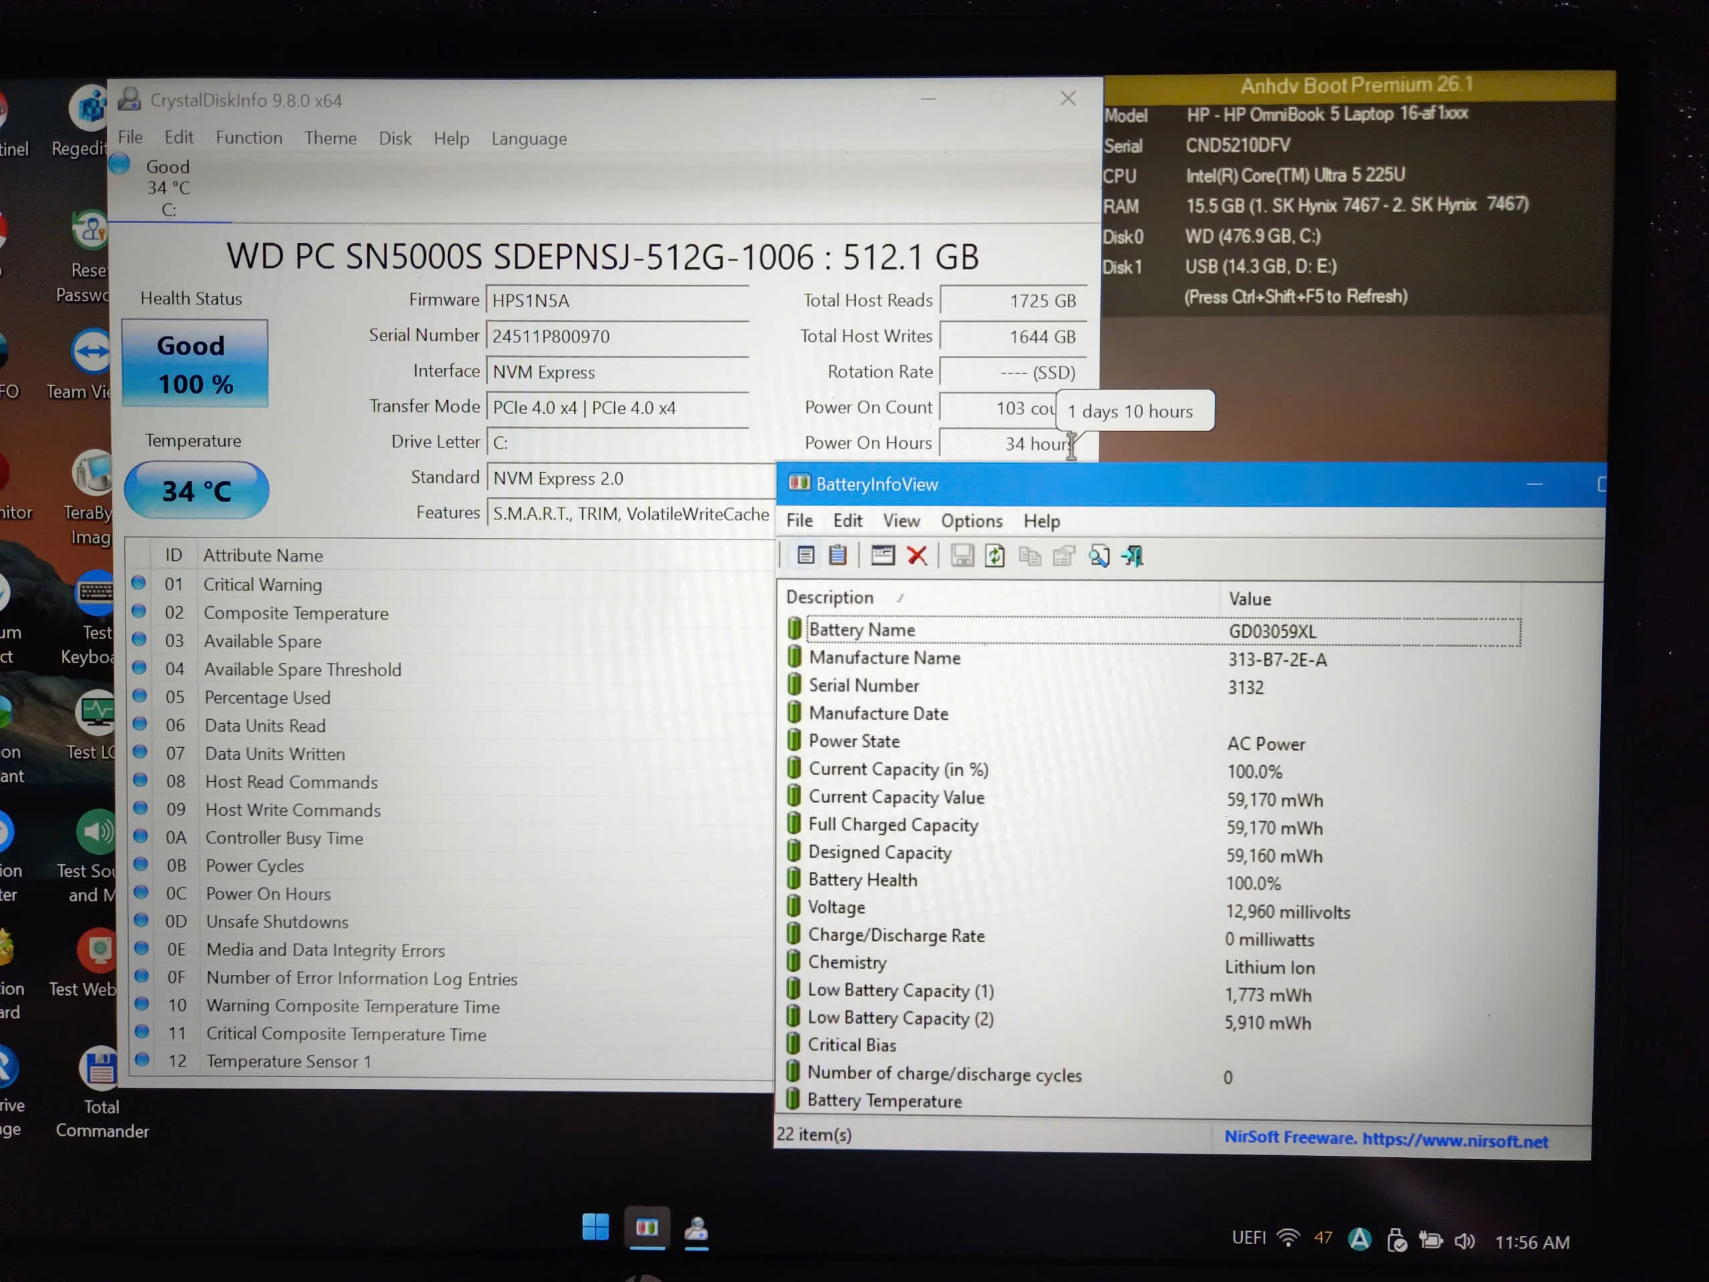Viewport: 1709px width, 1282px height.
Task: Select the Chemistry row showing Lithium Ion
Action: (1152, 964)
